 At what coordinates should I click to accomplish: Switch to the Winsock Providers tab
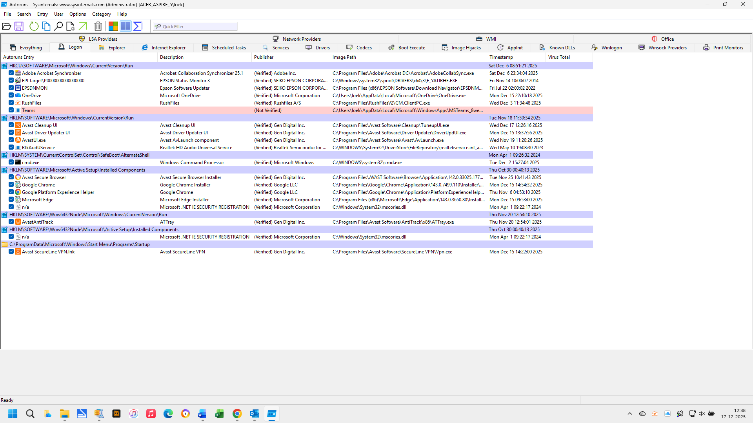coord(663,48)
